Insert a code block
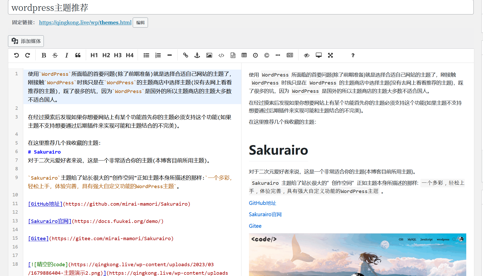This screenshot has height=276, width=483. click(233, 55)
